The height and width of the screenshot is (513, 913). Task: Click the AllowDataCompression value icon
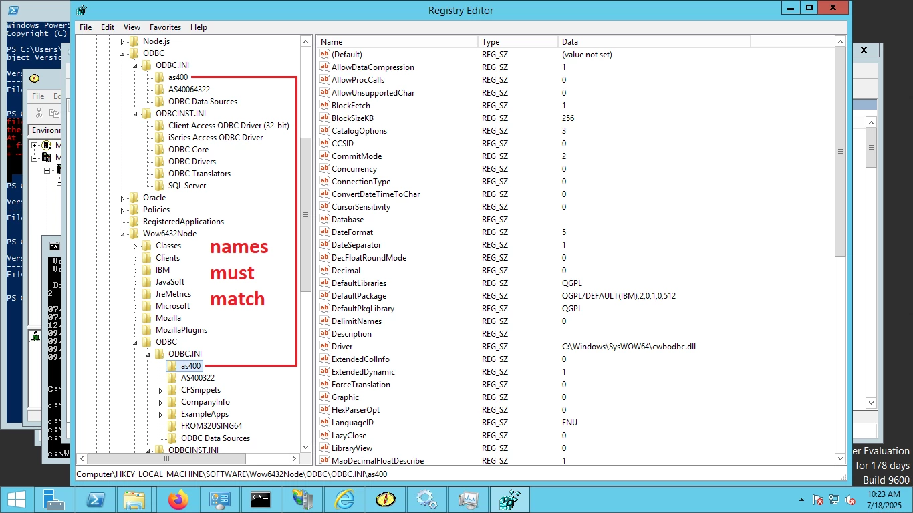pos(325,67)
